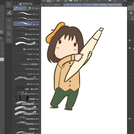Image resolution: width=134 pixels, height=134 pixels.
Task: Open the camera folder icon at top left
Action: tap(9, 5)
